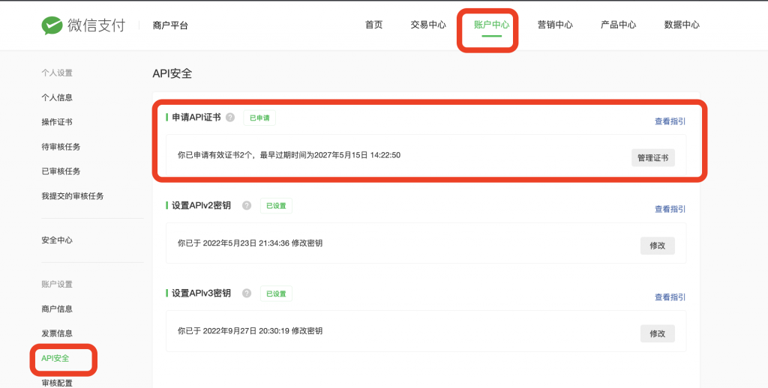Select API安全 in the sidebar
768x388 pixels.
click(x=55, y=358)
